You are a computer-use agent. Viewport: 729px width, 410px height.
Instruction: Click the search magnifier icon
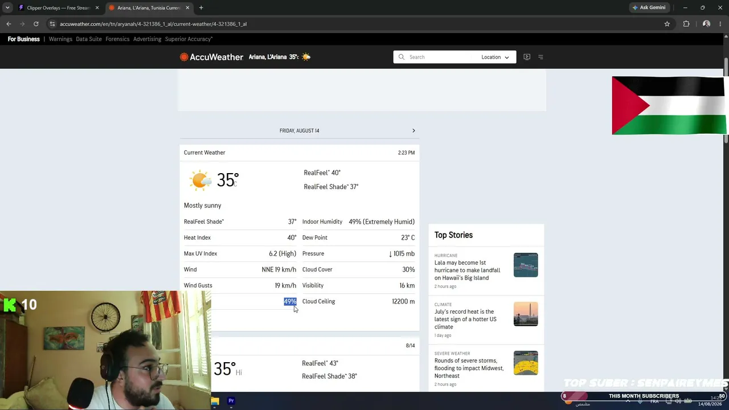coord(401,57)
